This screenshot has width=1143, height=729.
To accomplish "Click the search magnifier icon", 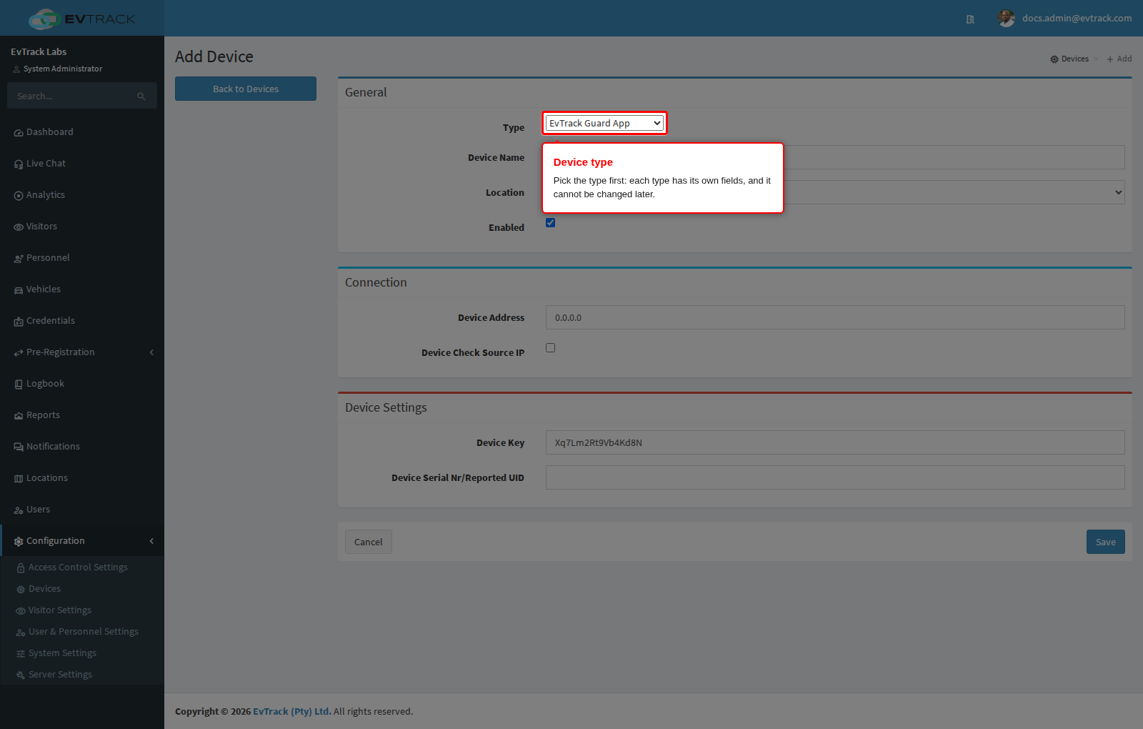I will [x=141, y=96].
